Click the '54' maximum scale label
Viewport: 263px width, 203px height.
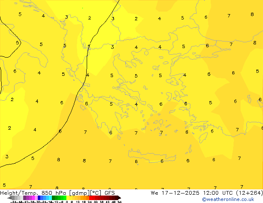tap(119, 202)
